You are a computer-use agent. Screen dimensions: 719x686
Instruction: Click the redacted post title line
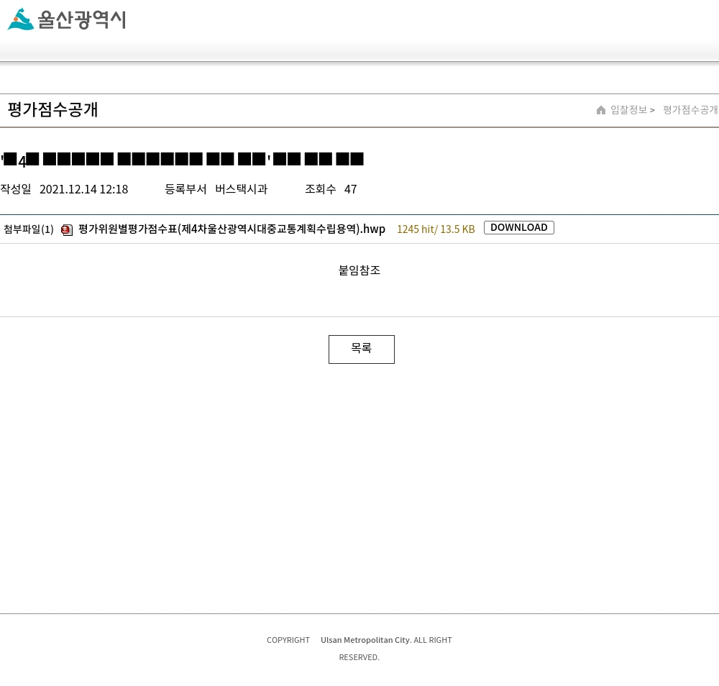coord(183,159)
